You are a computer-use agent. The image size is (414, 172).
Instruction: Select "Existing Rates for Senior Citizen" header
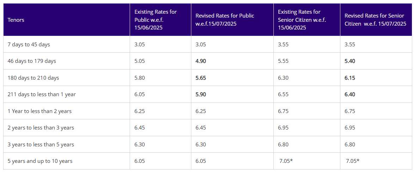pyautogui.click(x=302, y=20)
